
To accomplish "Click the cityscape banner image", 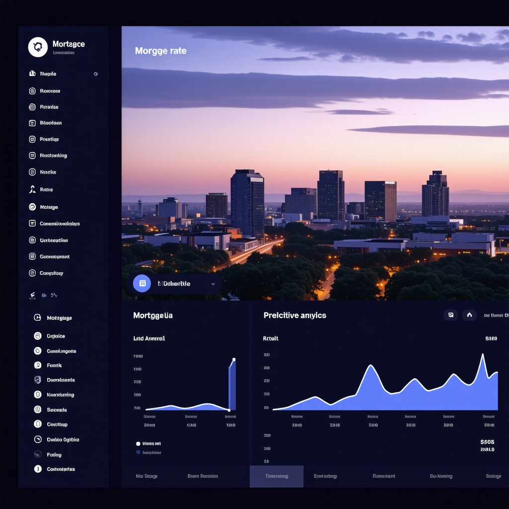I will click(315, 163).
